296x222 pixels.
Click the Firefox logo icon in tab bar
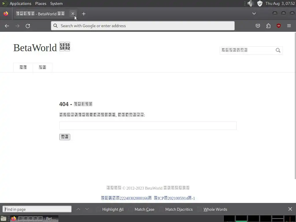click(x=6, y=14)
